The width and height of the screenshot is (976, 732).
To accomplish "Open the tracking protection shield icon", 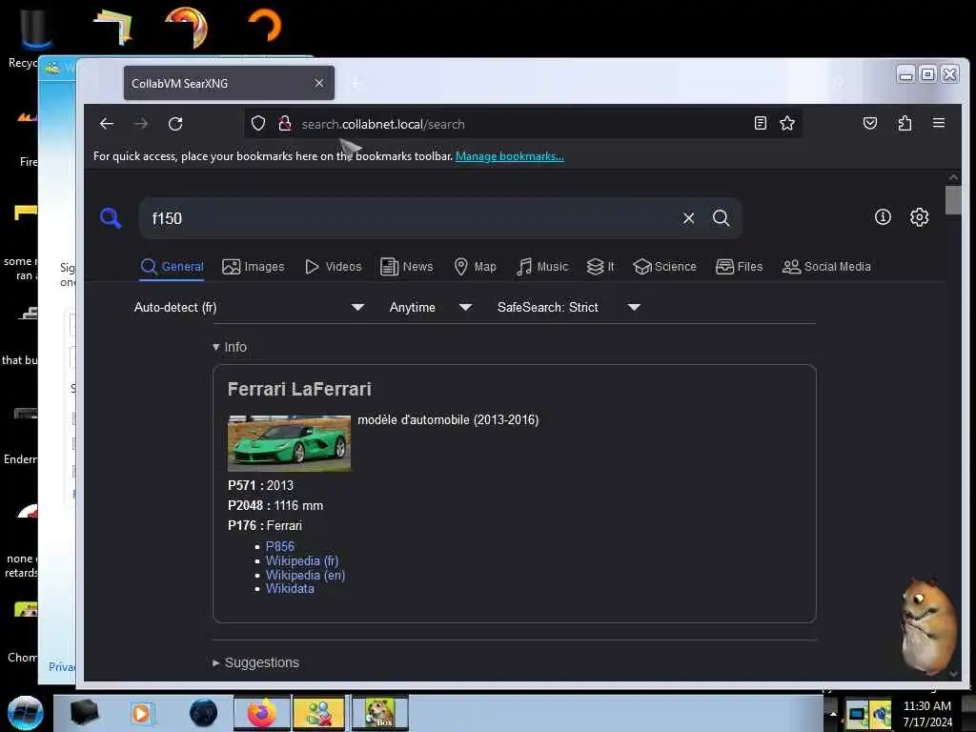I will click(258, 123).
